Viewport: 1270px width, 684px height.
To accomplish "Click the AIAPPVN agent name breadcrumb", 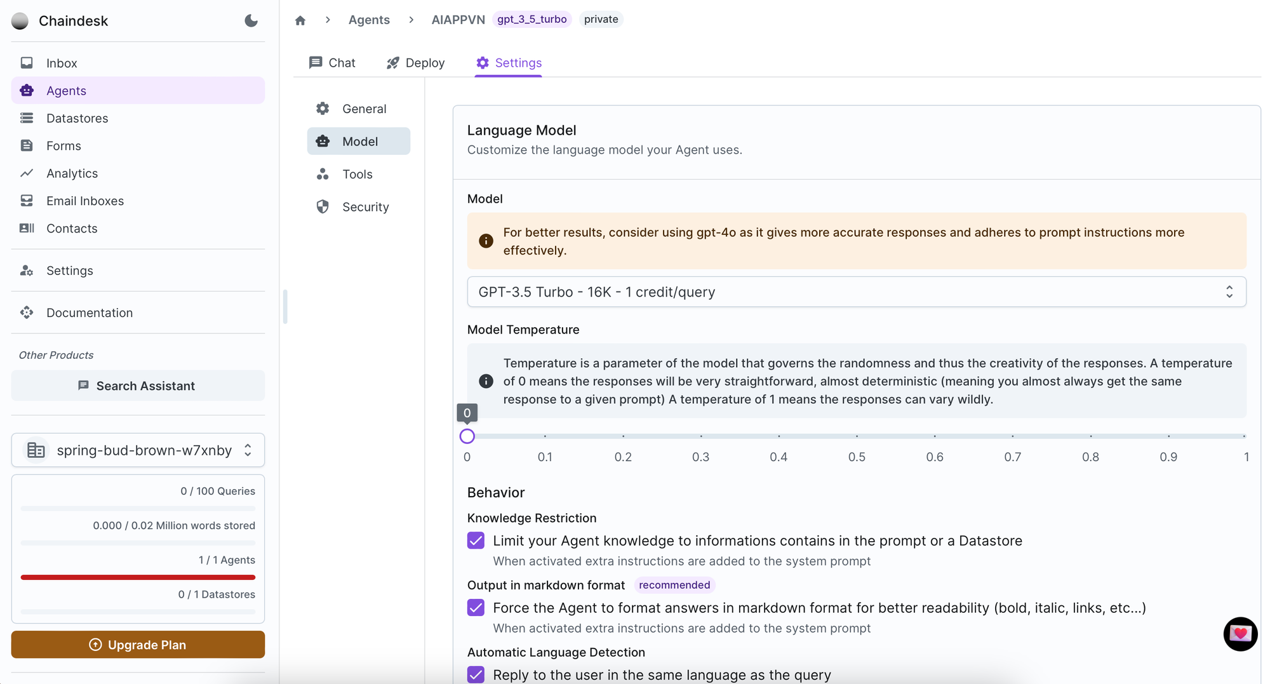I will coord(458,20).
